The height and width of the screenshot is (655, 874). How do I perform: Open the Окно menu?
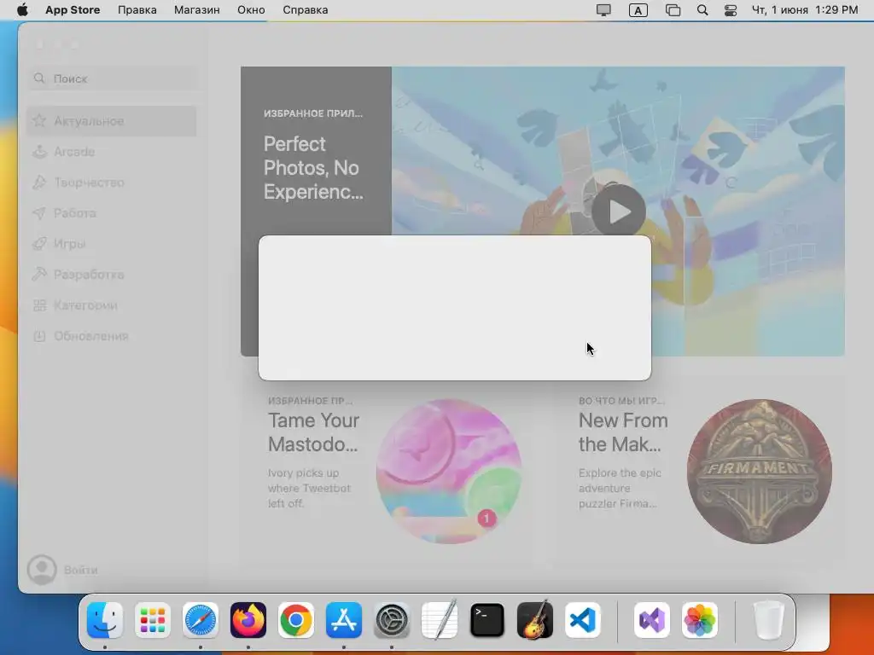[251, 10]
